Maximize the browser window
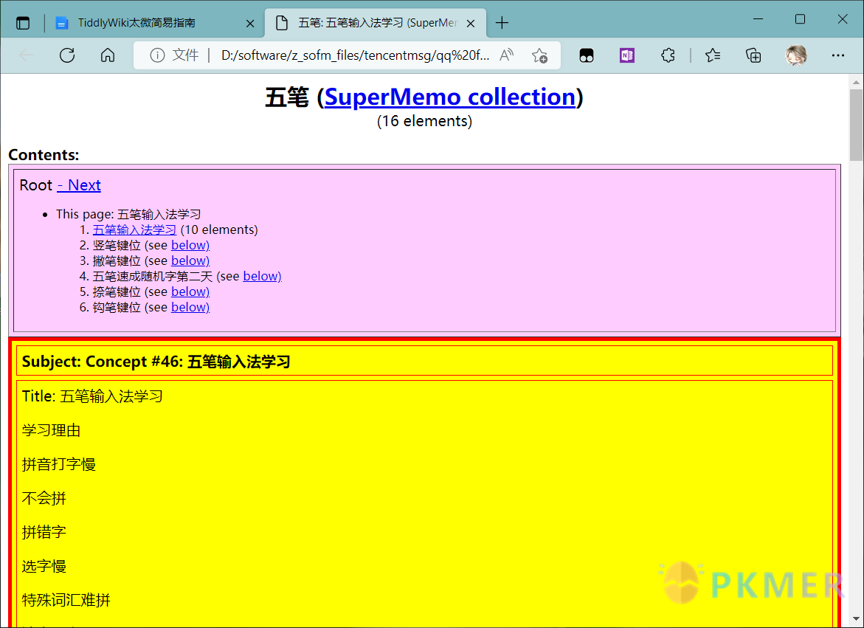 point(800,19)
